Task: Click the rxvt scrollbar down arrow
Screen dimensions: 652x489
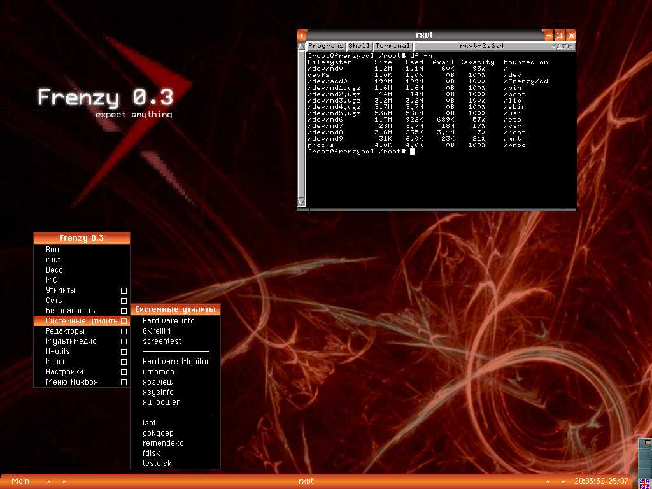Action: tap(301, 202)
